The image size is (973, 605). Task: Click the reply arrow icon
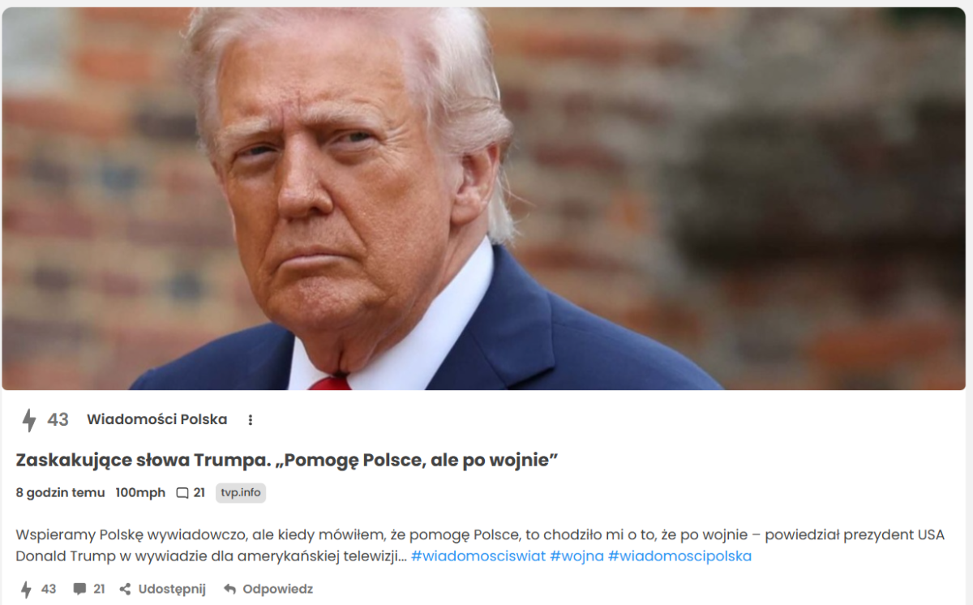pyautogui.click(x=229, y=589)
